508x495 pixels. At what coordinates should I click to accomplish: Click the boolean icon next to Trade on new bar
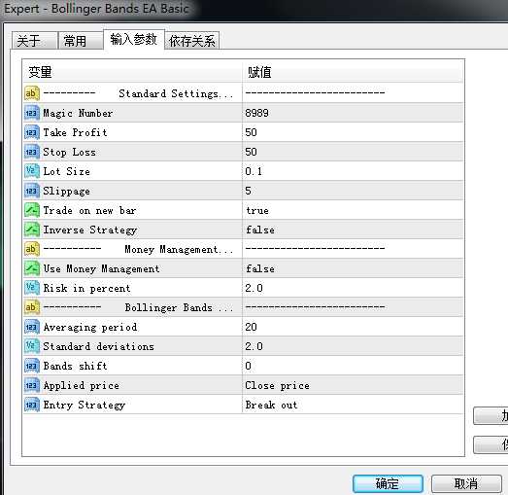[x=32, y=210]
